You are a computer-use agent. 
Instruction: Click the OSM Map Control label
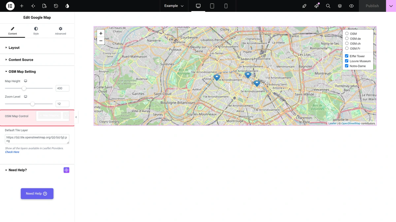coord(16,116)
